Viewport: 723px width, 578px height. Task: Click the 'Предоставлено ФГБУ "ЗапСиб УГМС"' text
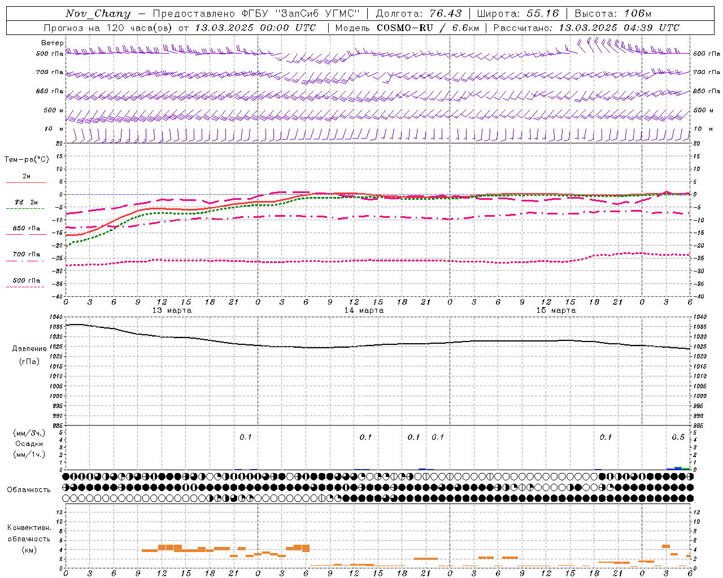pyautogui.click(x=256, y=14)
